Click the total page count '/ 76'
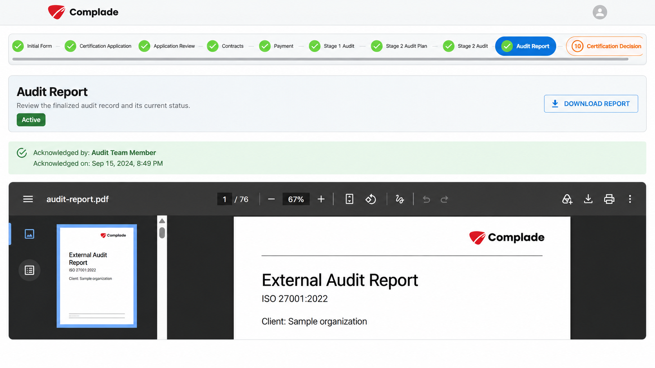Viewport: 655px width, 368px height. tap(241, 199)
